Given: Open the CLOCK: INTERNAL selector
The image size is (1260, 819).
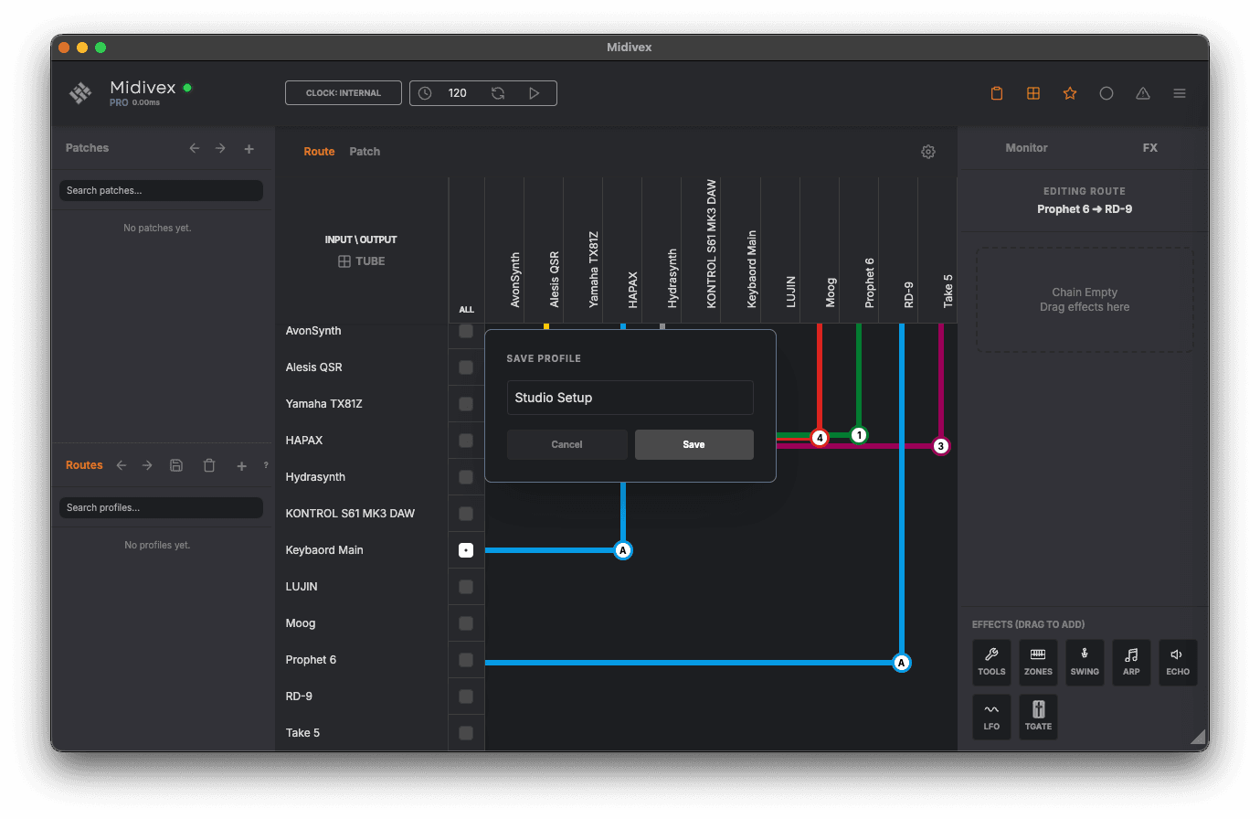Looking at the screenshot, I should pos(343,92).
